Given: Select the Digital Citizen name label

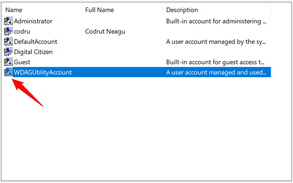Looking at the screenshot, I should click(33, 52).
